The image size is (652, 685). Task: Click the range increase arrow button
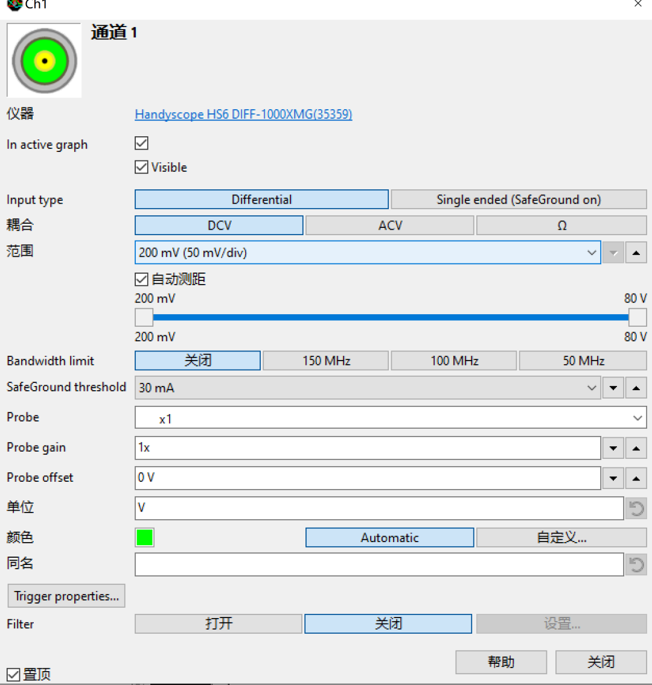[636, 253]
